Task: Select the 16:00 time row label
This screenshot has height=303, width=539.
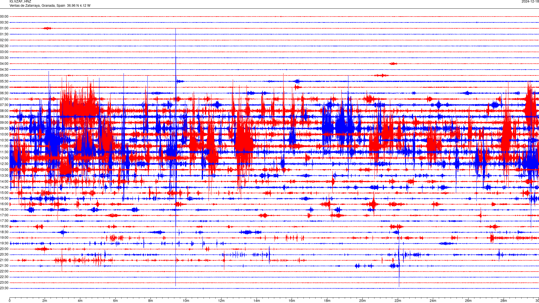Action: (x=4, y=204)
